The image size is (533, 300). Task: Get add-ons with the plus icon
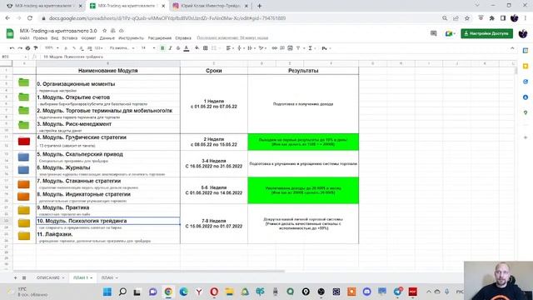coord(526,137)
